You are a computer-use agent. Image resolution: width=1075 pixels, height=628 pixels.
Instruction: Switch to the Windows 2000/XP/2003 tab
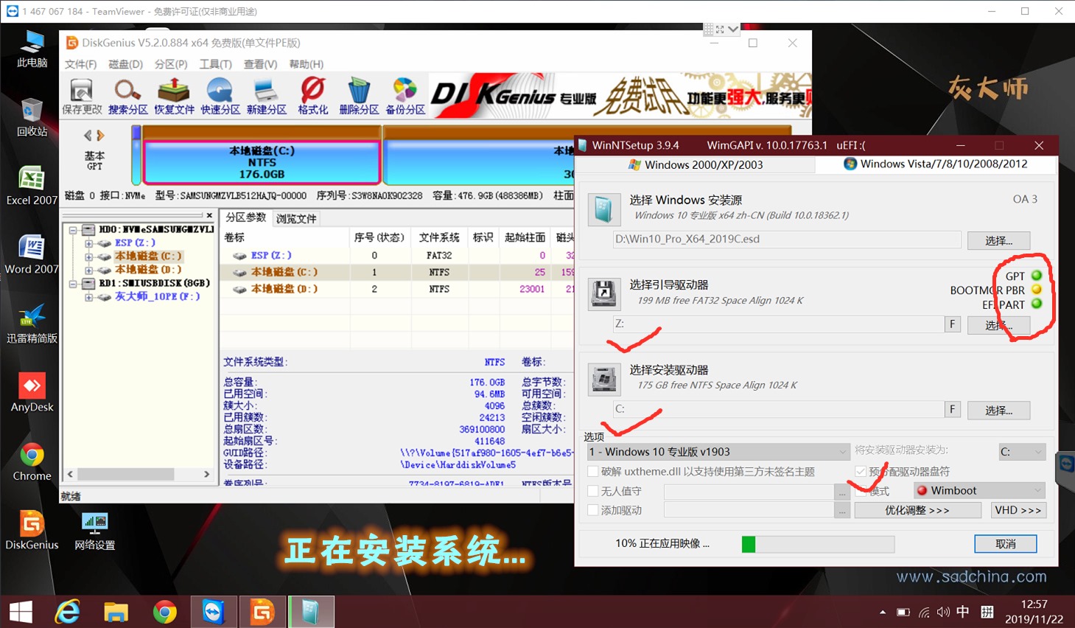click(x=696, y=165)
